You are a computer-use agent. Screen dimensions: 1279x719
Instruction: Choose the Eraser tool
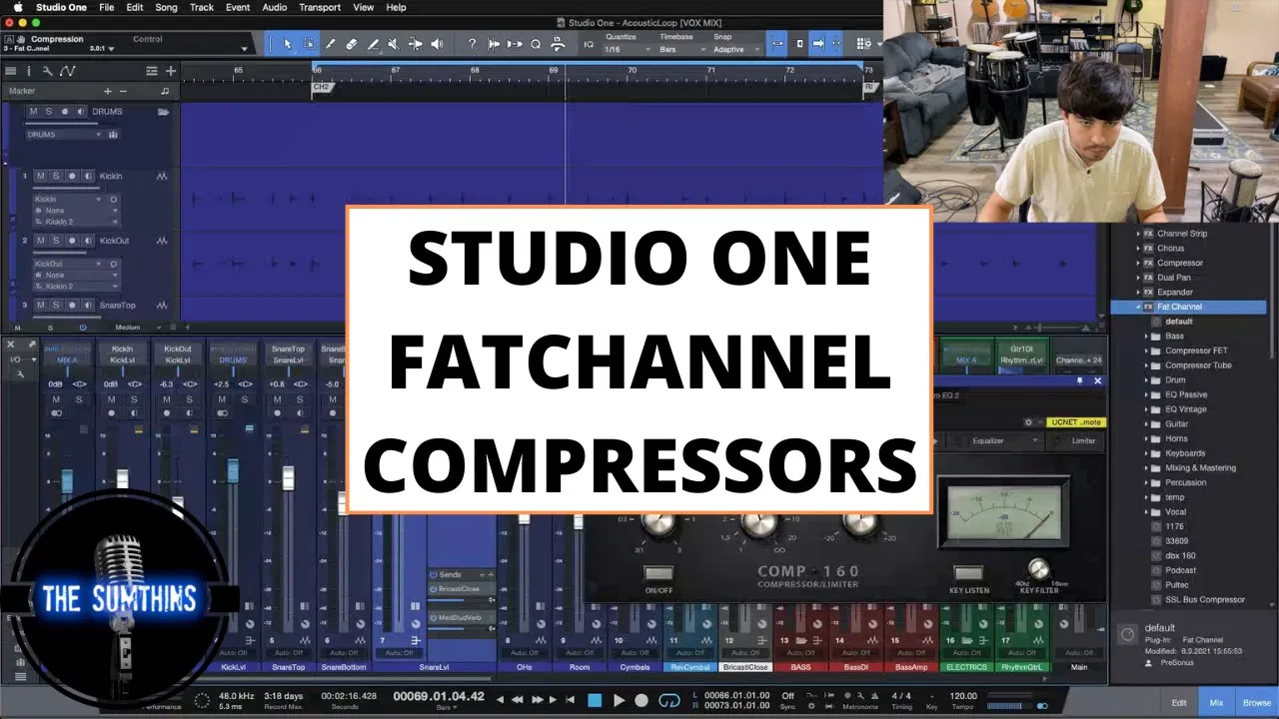tap(352, 44)
